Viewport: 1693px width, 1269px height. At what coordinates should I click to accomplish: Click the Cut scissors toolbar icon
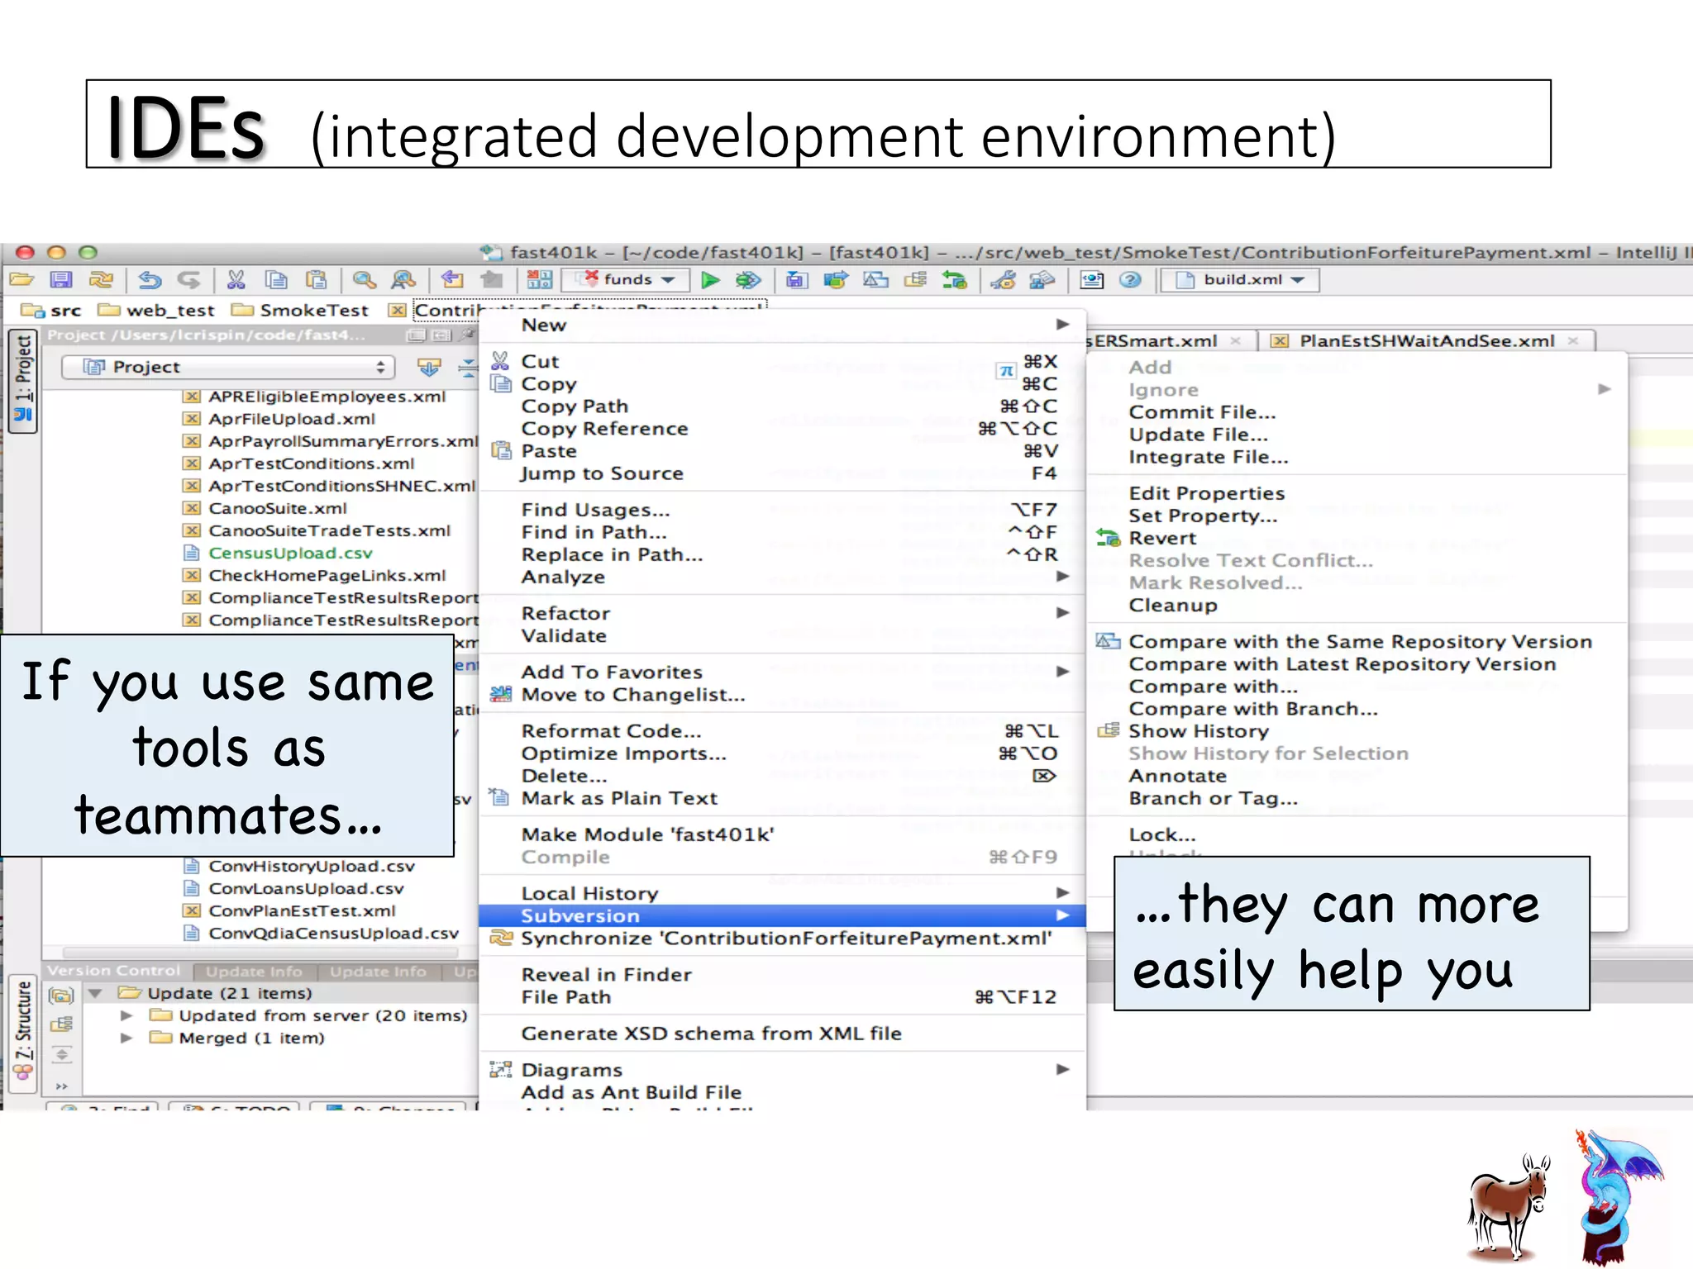click(x=236, y=280)
